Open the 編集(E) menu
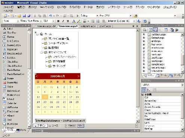The image size is (185, 138). (21, 7)
